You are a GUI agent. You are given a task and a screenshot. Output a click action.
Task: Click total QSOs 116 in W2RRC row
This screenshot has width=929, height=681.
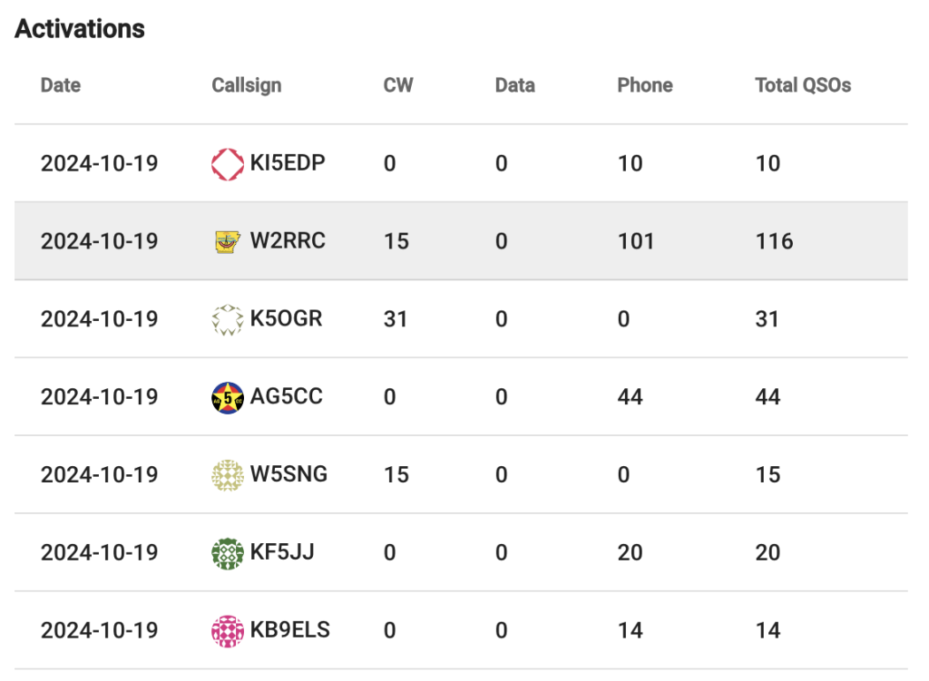(x=774, y=241)
